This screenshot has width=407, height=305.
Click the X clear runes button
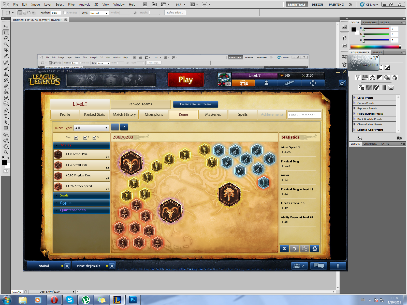point(284,249)
